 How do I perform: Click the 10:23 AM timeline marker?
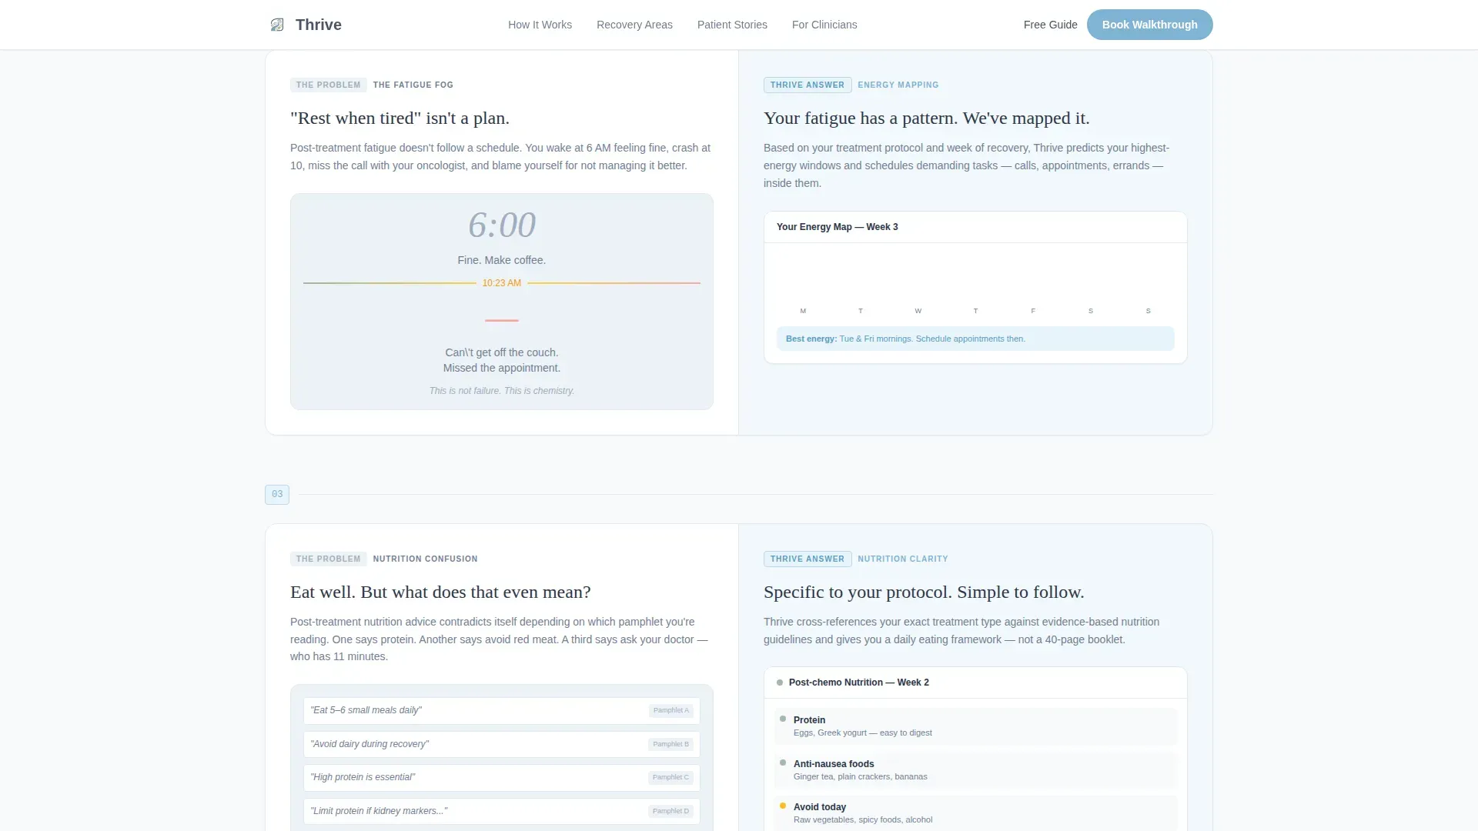click(x=502, y=283)
